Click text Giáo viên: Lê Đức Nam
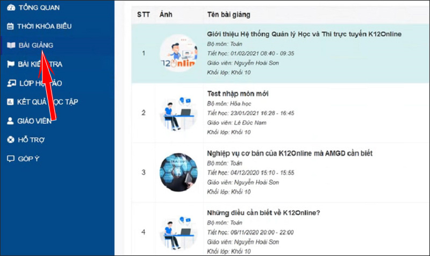Viewport: 430px width, 256px height. (x=236, y=123)
